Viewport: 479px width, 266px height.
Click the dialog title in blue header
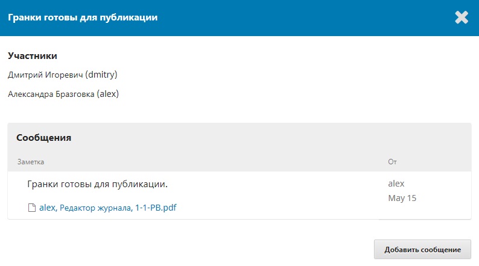click(83, 17)
